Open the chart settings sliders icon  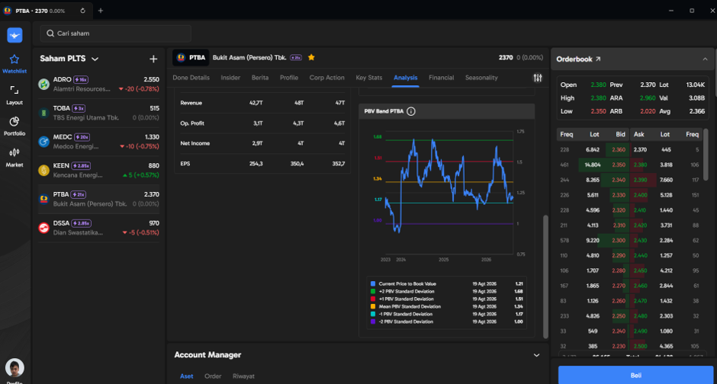click(x=538, y=78)
